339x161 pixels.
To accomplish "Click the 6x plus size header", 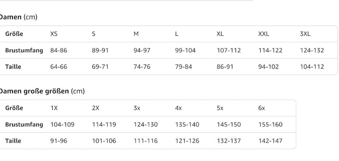I will coord(262,108).
